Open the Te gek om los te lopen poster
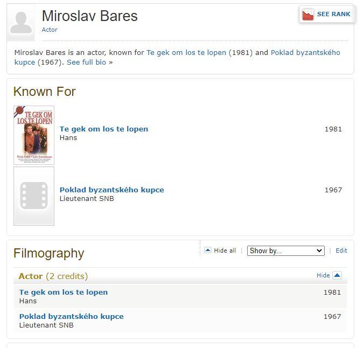 point(34,135)
